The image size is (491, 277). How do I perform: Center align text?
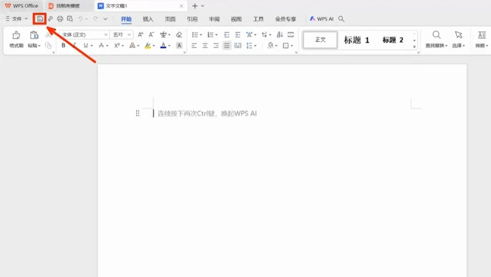tap(205, 46)
